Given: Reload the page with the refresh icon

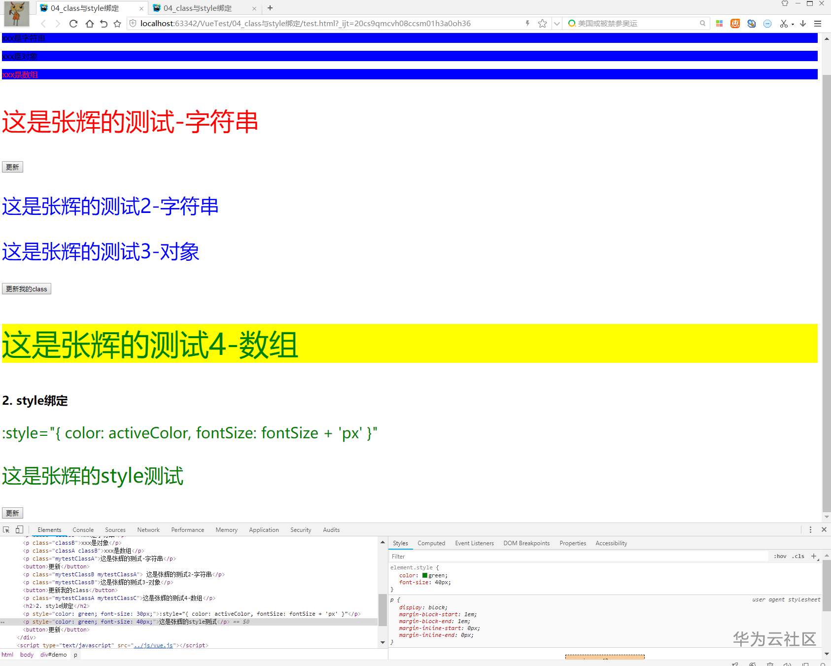Looking at the screenshot, I should click(x=73, y=24).
